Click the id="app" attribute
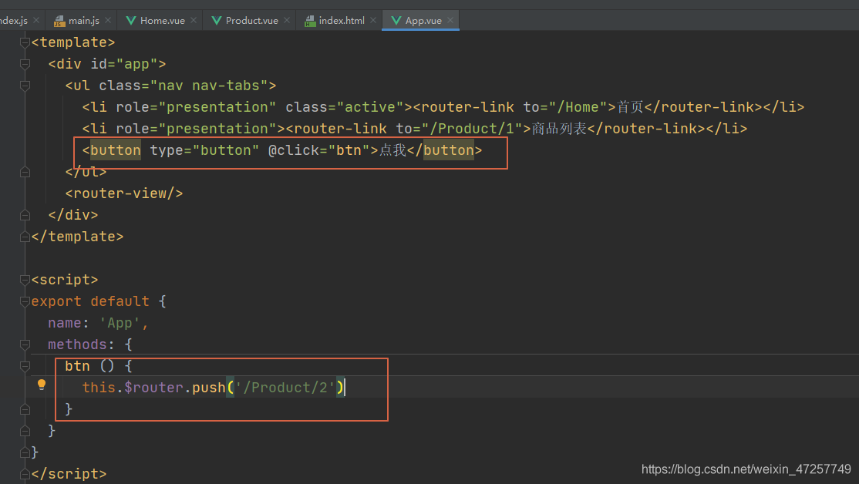 tap(124, 64)
